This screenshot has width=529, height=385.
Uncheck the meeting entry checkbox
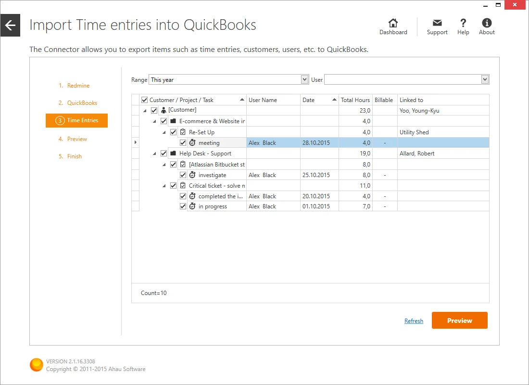(x=183, y=143)
